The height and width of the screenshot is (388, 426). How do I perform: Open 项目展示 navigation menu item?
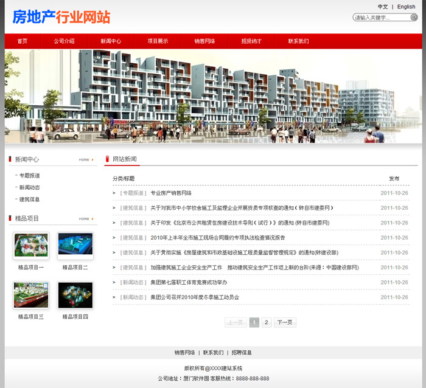coord(158,41)
